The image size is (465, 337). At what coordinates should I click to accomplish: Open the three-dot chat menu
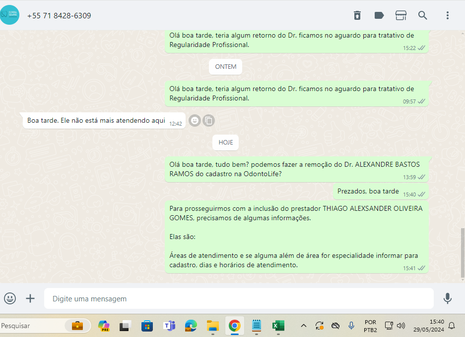point(448,15)
